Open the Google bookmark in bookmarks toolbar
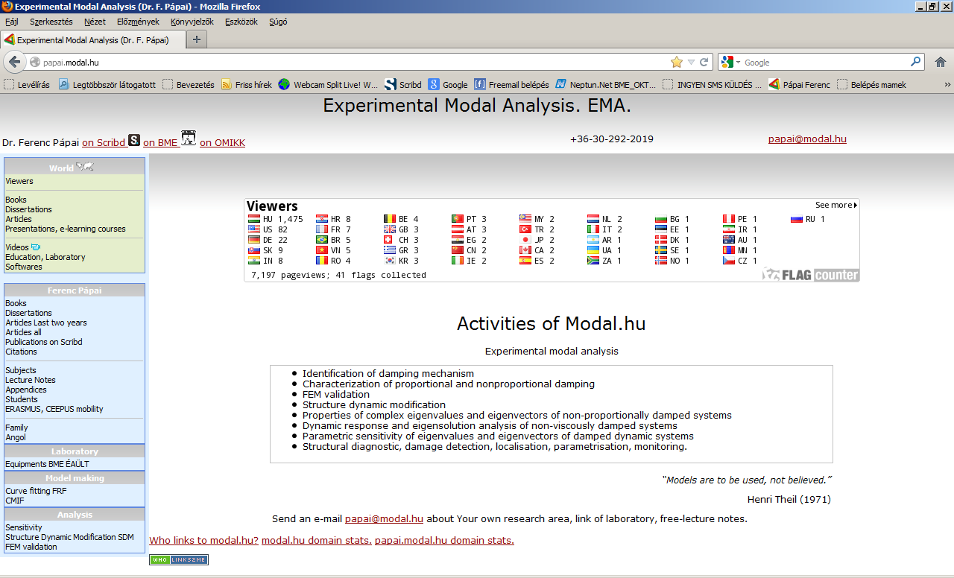954x578 pixels. click(x=448, y=85)
